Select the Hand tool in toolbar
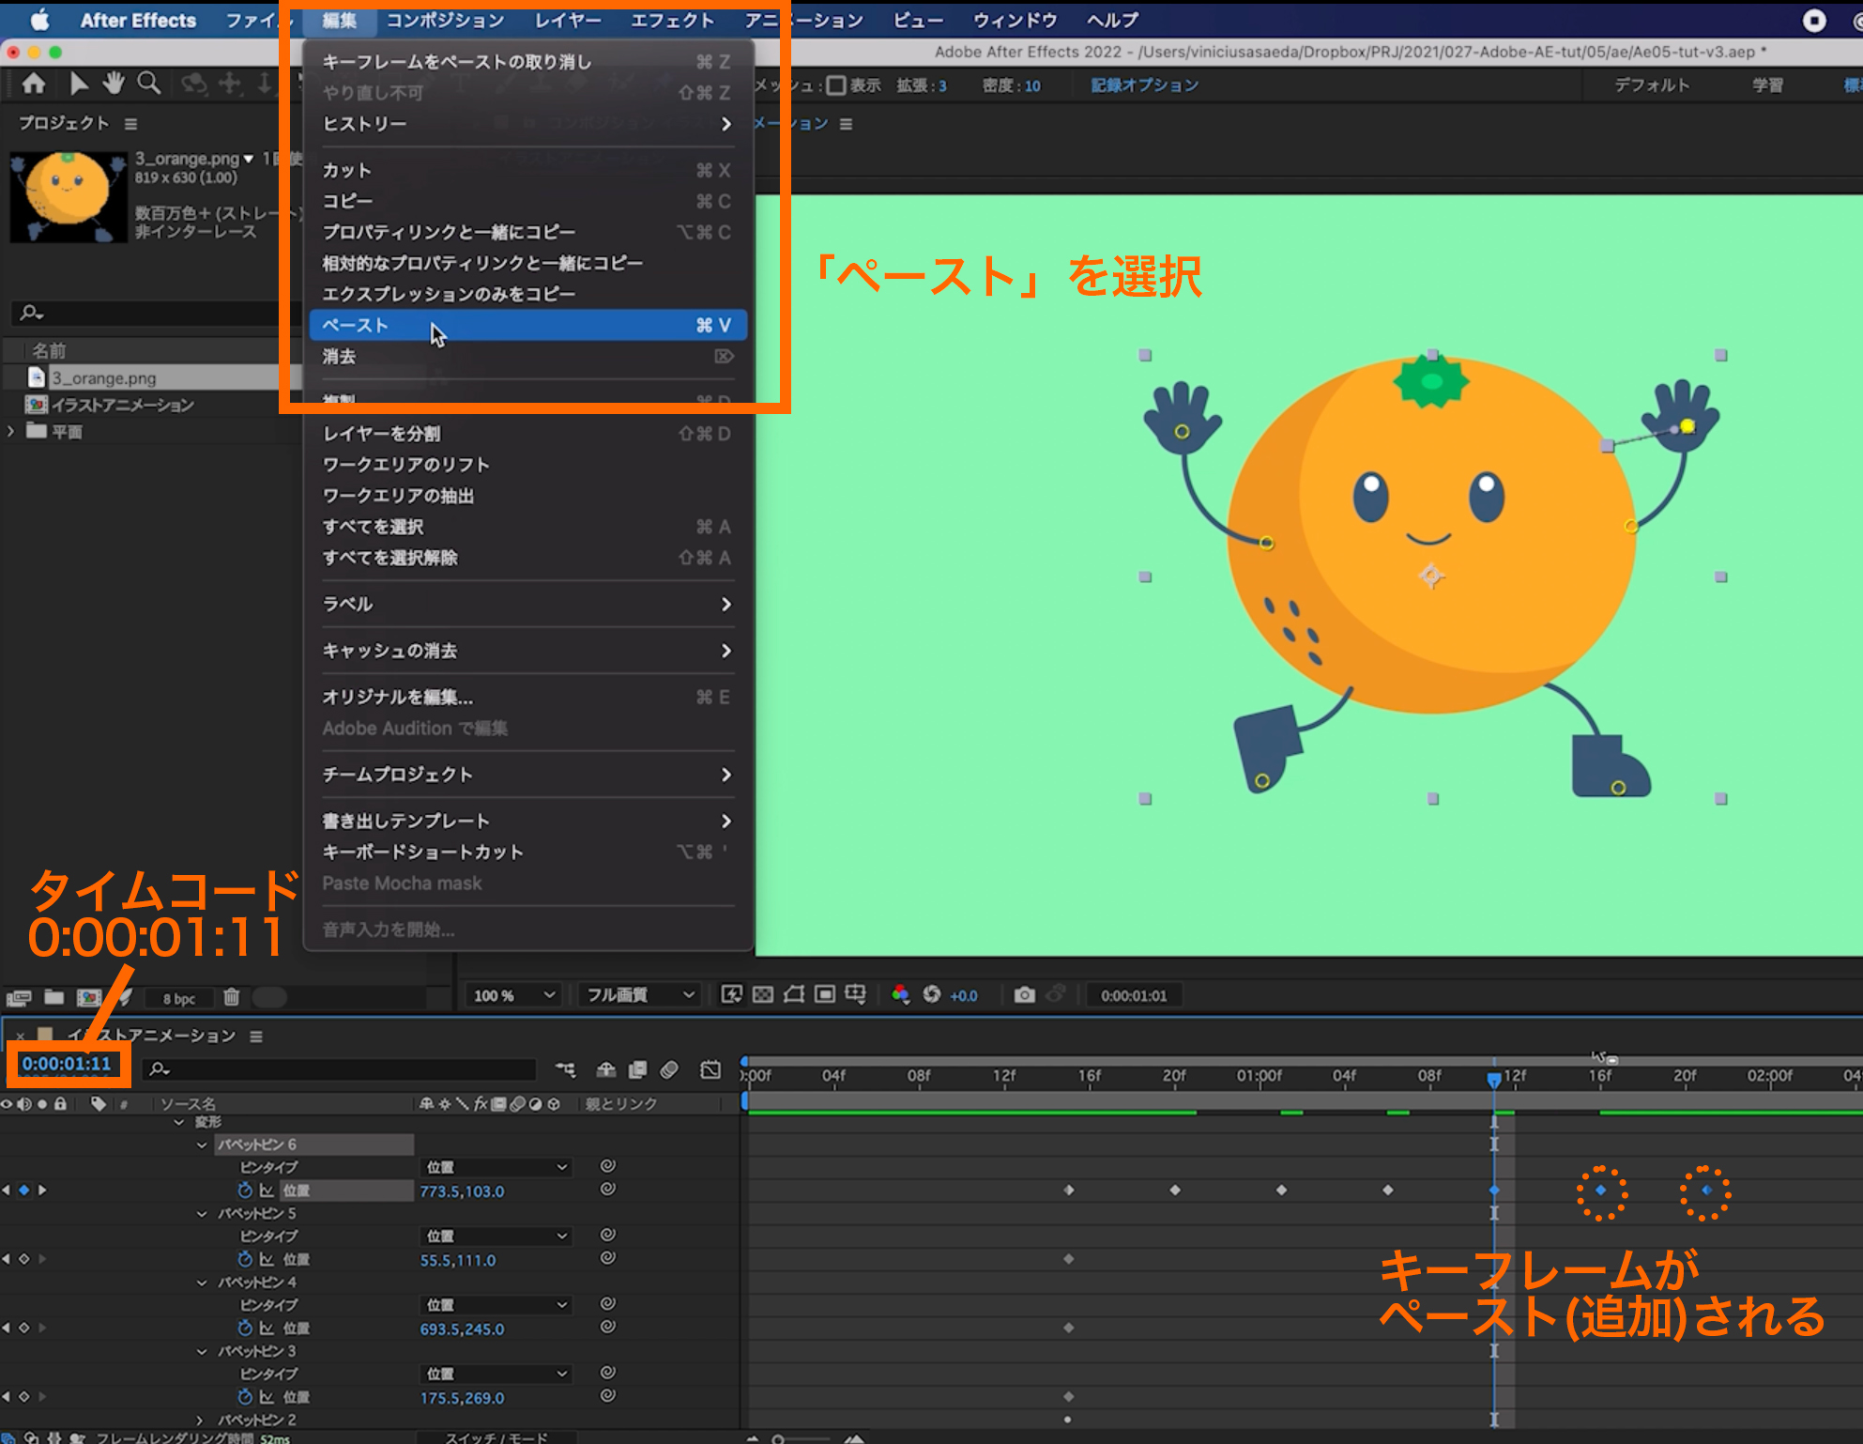This screenshot has width=1863, height=1444. tap(114, 84)
